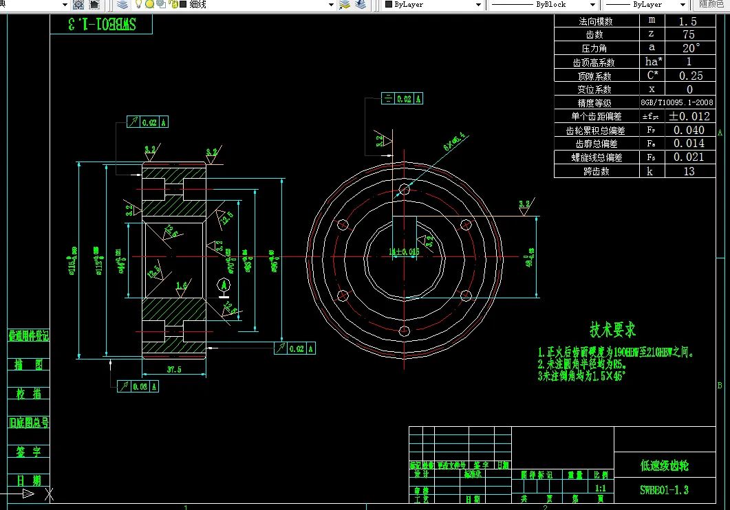
Task: Open the ByLayer color control dropdown
Action: [x=478, y=5]
